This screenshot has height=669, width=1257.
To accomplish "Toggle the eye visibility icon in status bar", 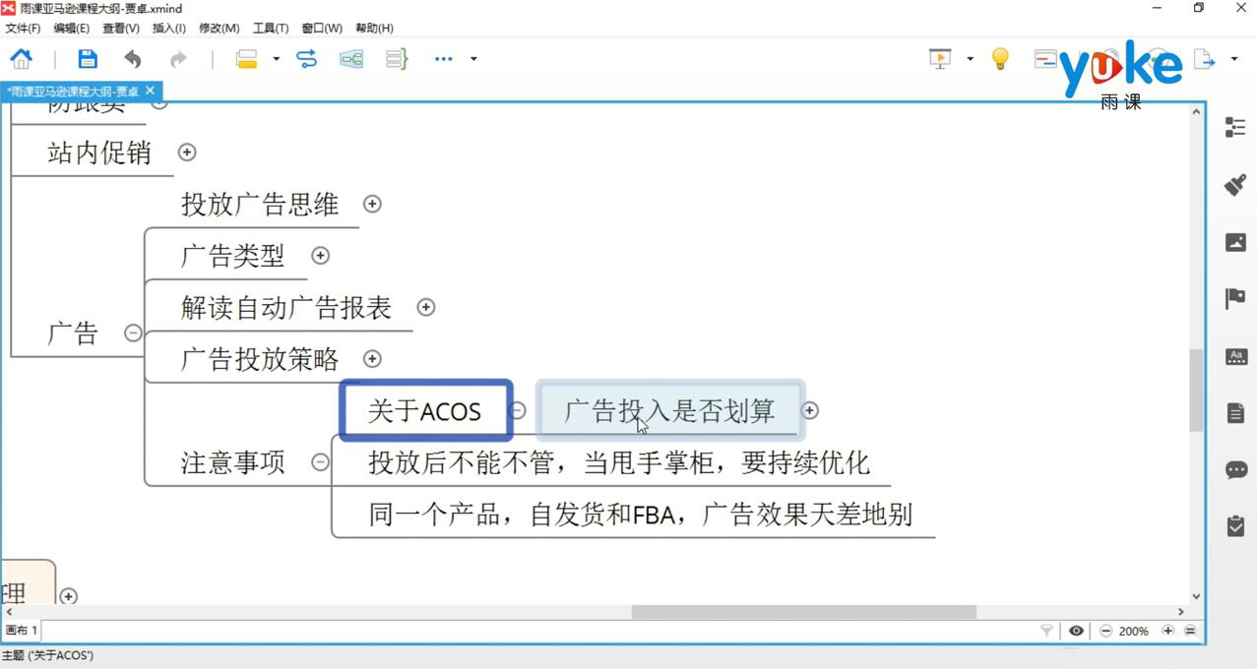I will (x=1076, y=631).
